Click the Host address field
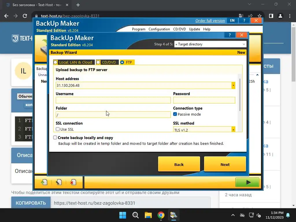296x222 pixels. click(144, 85)
